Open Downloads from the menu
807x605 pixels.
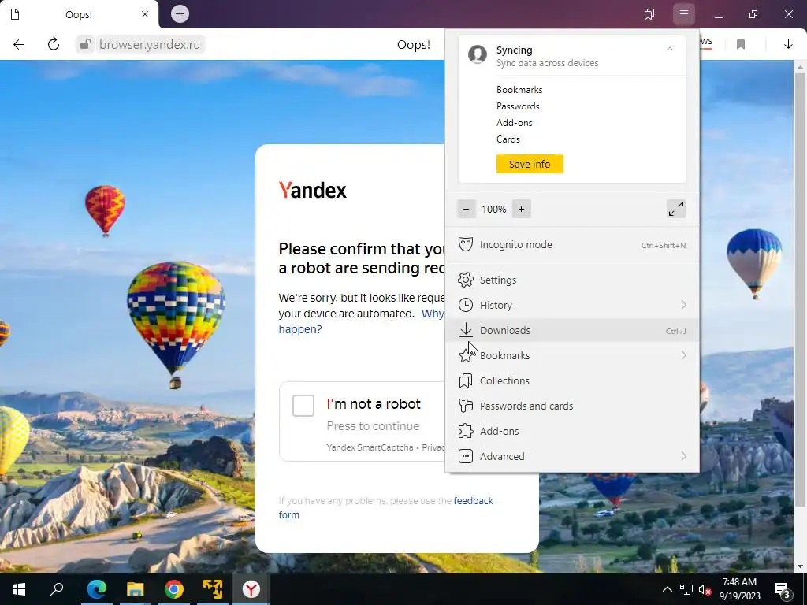(572, 330)
